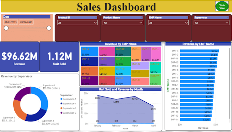Open the Product Name dropdown
The height and width of the screenshot is (132, 232).
(x=123, y=23)
